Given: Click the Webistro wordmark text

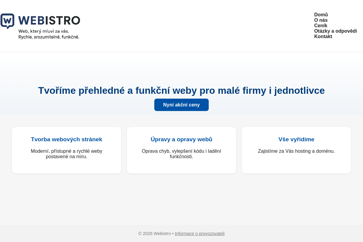Looking at the screenshot, I should pyautogui.click(x=49, y=21).
